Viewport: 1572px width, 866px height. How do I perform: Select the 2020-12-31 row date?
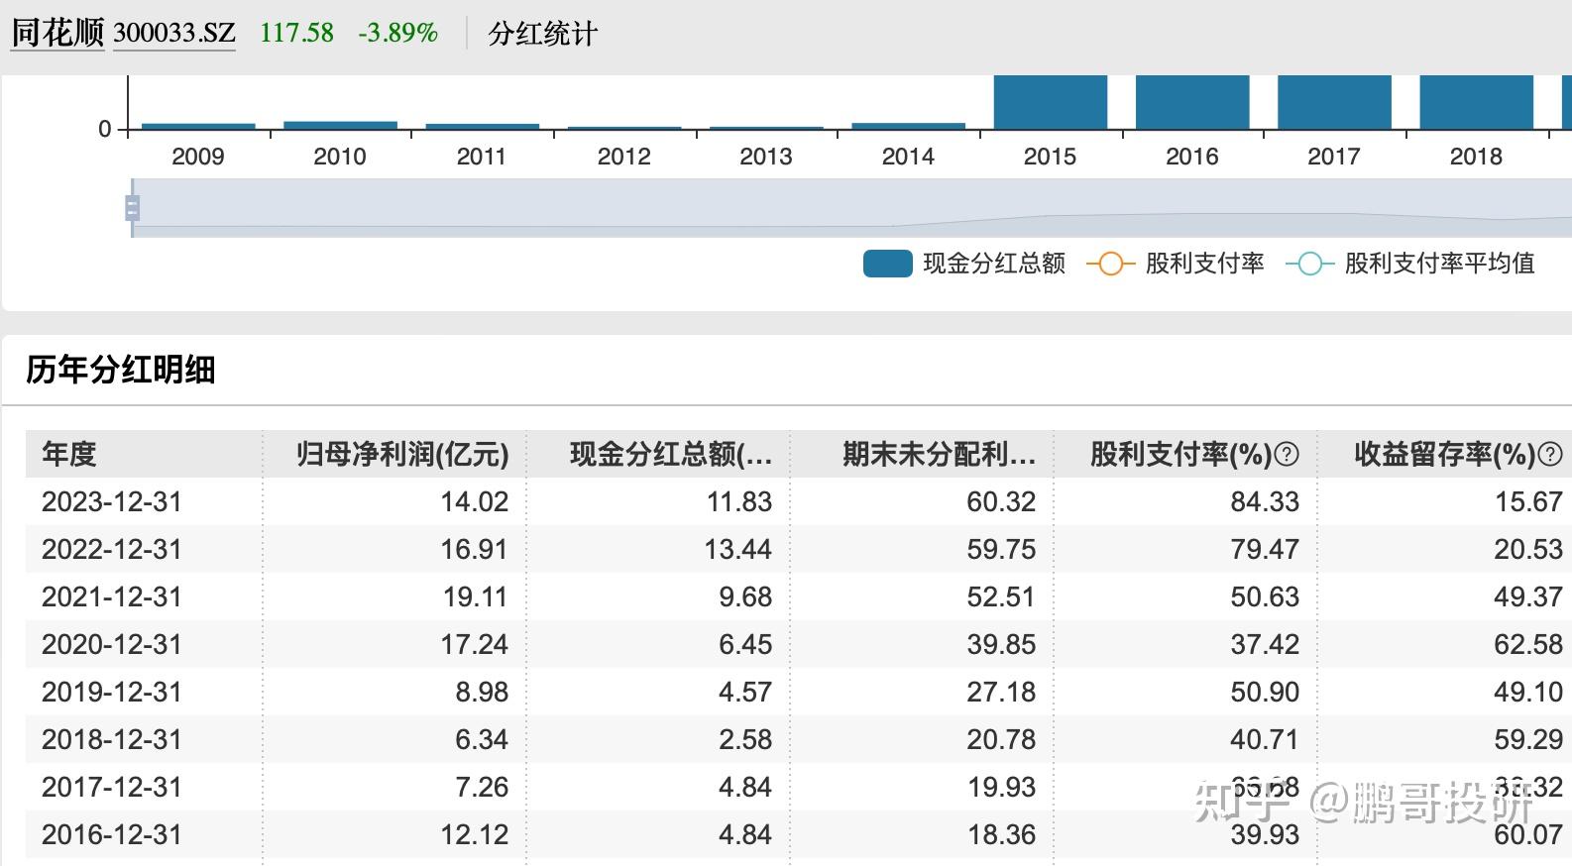[x=112, y=645]
